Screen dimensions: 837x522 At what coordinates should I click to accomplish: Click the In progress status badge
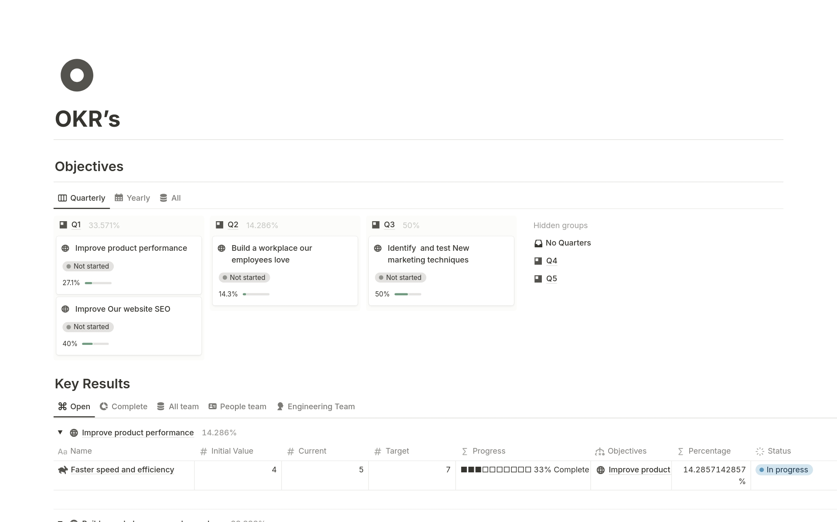pyautogui.click(x=784, y=470)
